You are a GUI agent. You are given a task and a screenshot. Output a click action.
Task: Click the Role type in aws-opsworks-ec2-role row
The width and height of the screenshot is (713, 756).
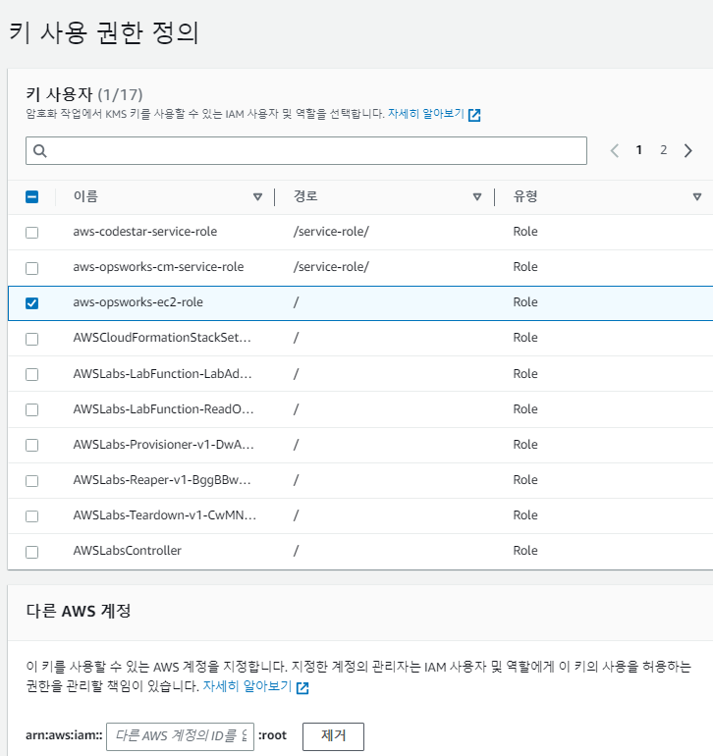[x=525, y=302]
